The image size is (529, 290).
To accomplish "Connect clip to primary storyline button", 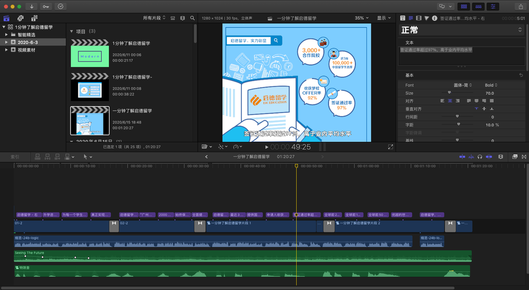I will (x=37, y=157).
